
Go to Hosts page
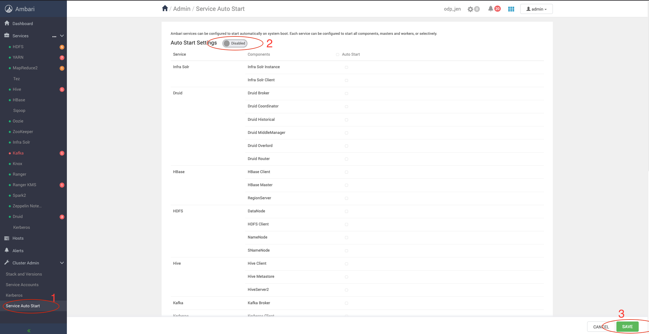tap(18, 238)
